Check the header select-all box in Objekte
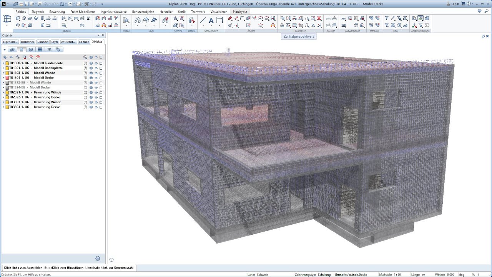Image resolution: width=492 pixels, height=277 pixels. pos(101,57)
